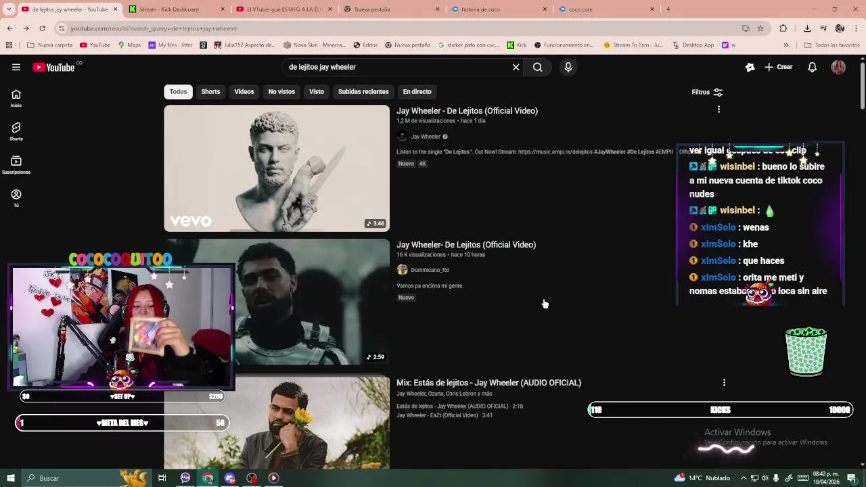The image size is (866, 487).
Task: Open Todos los favoritos folder
Action: coord(831,45)
